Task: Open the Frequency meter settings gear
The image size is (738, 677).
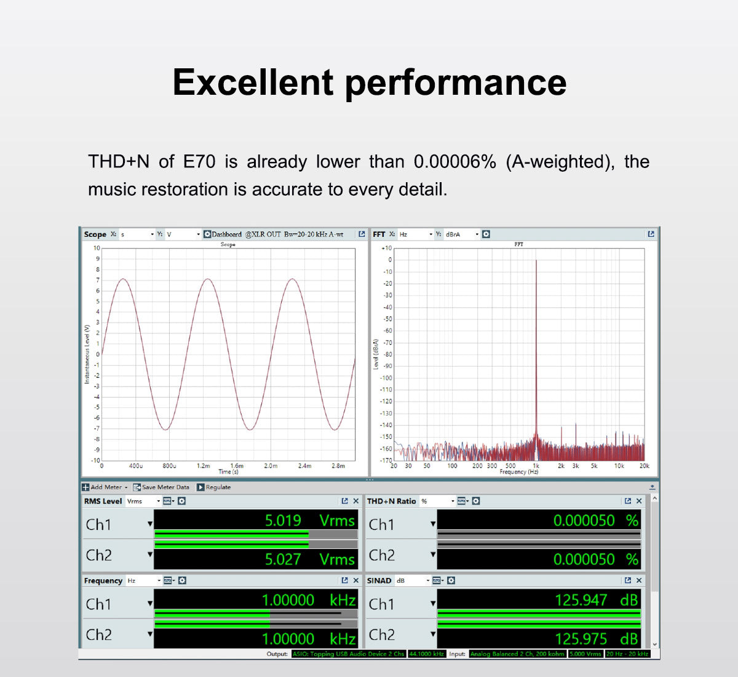Action: pyautogui.click(x=181, y=580)
